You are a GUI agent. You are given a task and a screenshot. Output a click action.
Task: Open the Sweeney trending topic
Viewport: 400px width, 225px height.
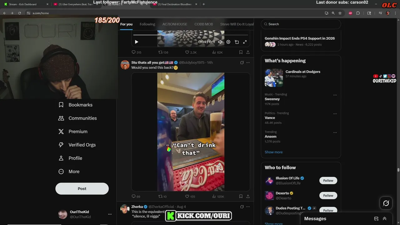point(272,99)
